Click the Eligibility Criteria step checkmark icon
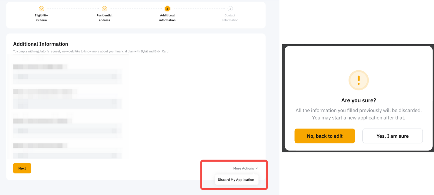The height and width of the screenshot is (195, 434). tap(41, 9)
